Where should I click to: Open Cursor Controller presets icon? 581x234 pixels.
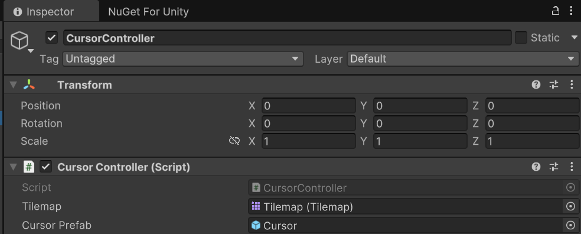[x=554, y=167]
